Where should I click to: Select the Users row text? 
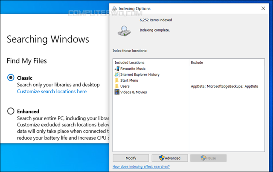(x=125, y=86)
